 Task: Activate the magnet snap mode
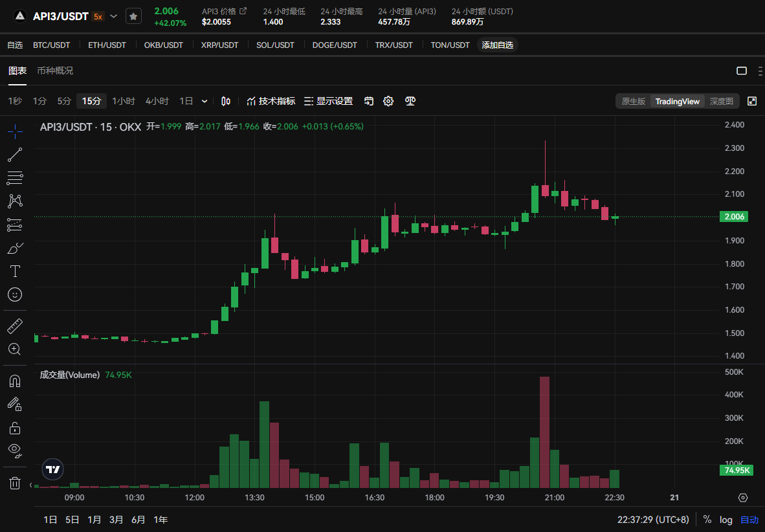(15, 380)
